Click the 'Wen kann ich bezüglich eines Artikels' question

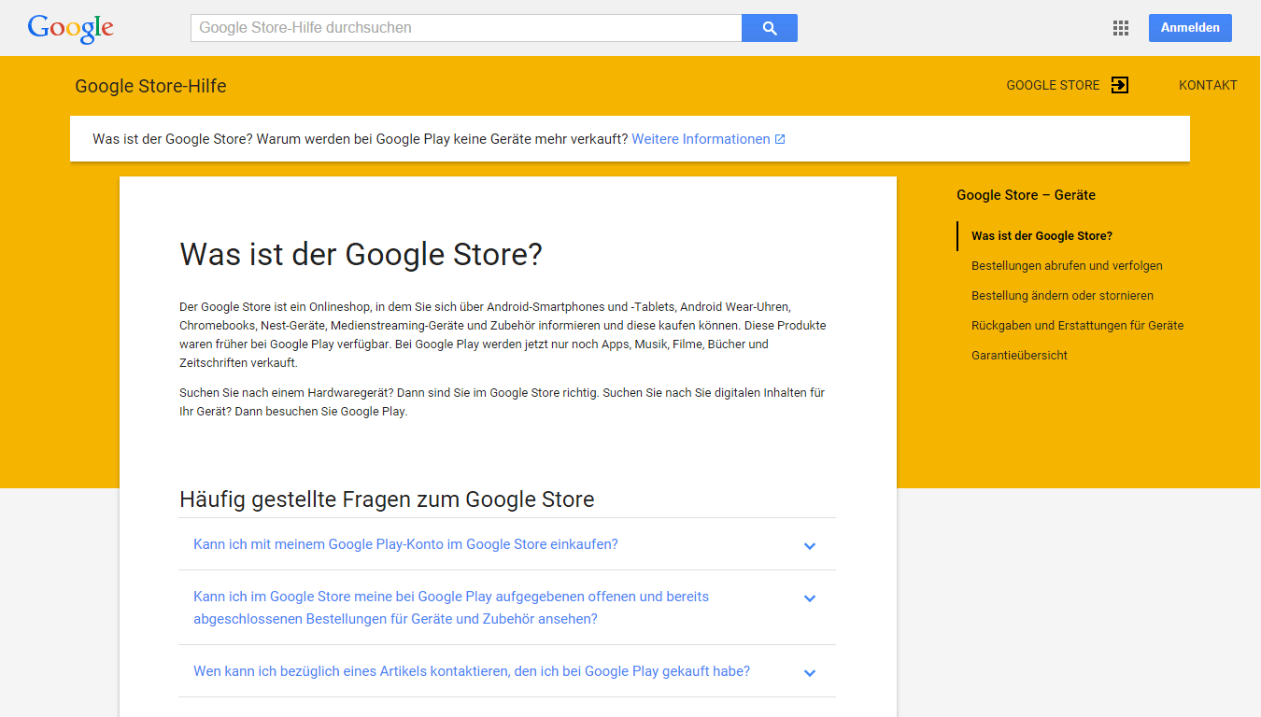(472, 671)
